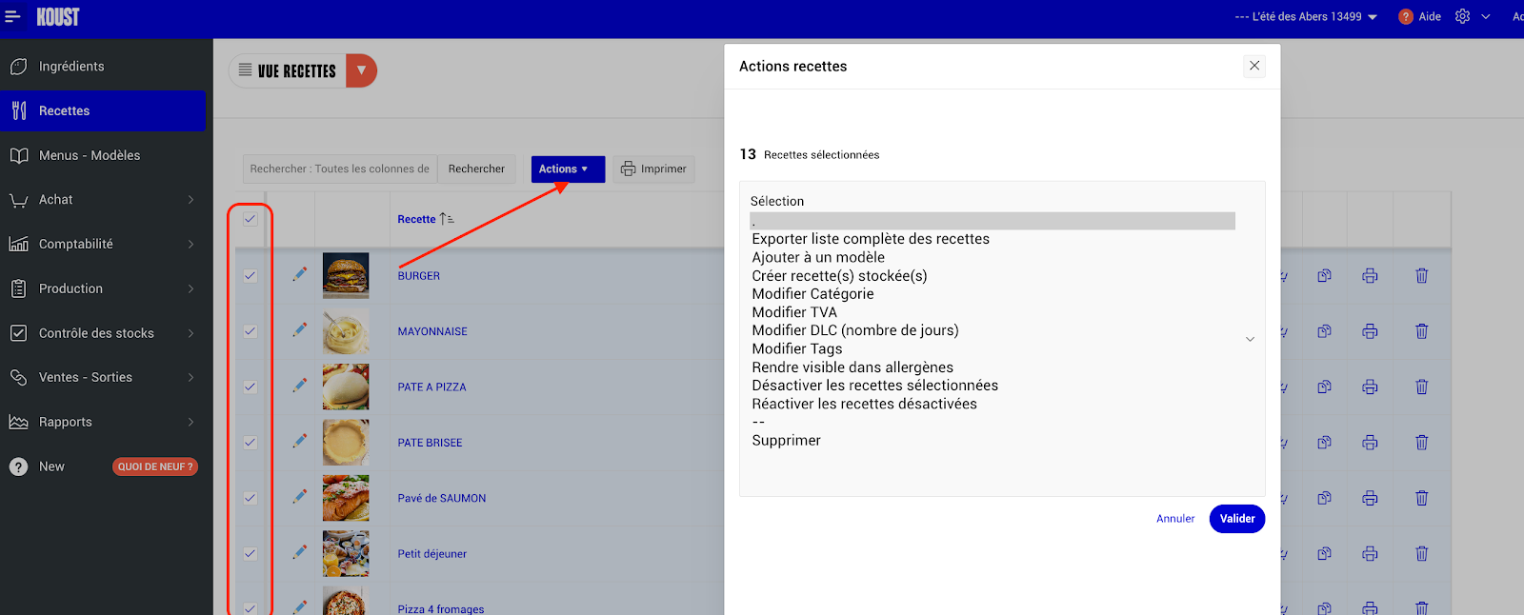1524x615 pixels.
Task: Click the Annuler link
Action: pos(1174,519)
